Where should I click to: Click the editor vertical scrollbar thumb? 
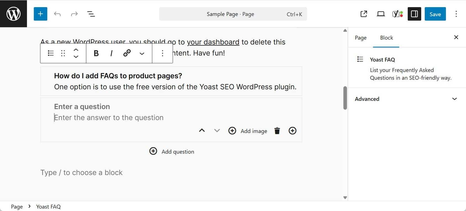pyautogui.click(x=345, y=98)
